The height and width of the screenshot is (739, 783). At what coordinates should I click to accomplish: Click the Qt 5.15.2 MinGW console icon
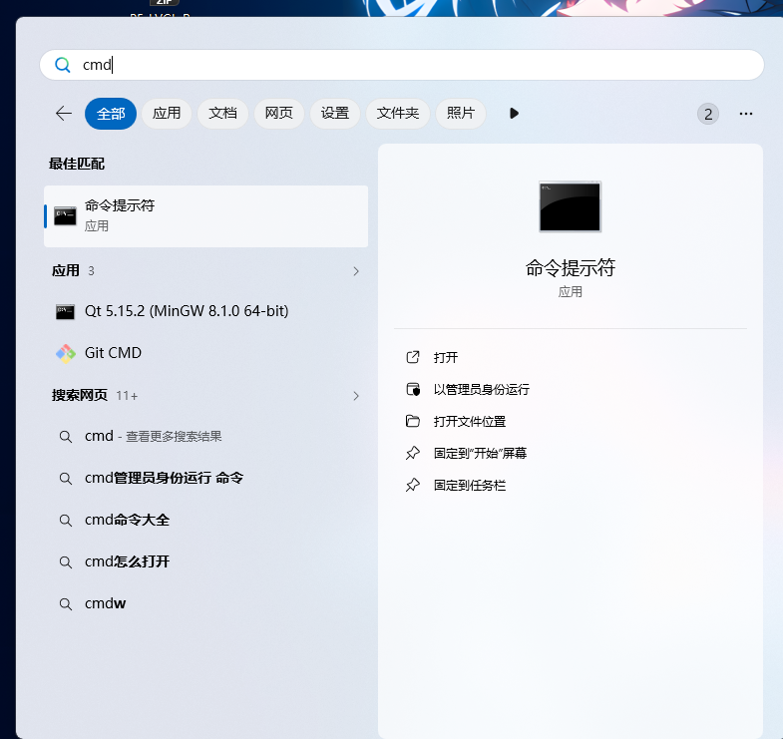click(x=65, y=311)
